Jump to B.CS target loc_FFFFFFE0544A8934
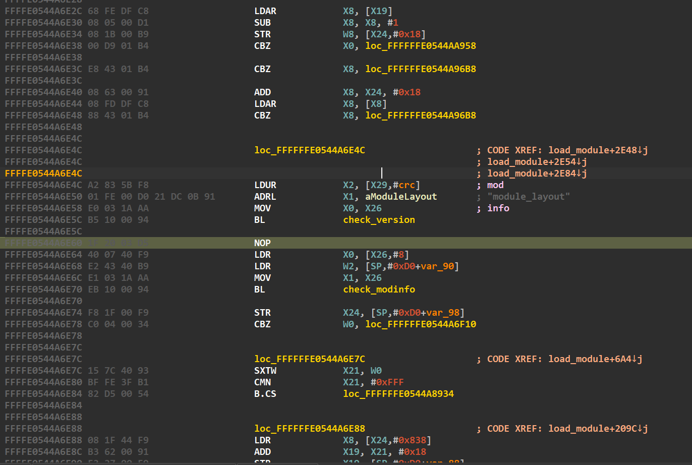Screen dimensions: 692x465 (x=398, y=394)
